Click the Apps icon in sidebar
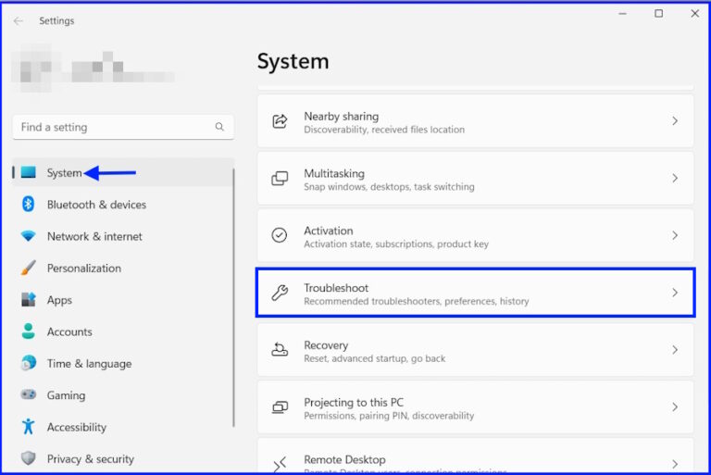The width and height of the screenshot is (711, 475). point(28,299)
